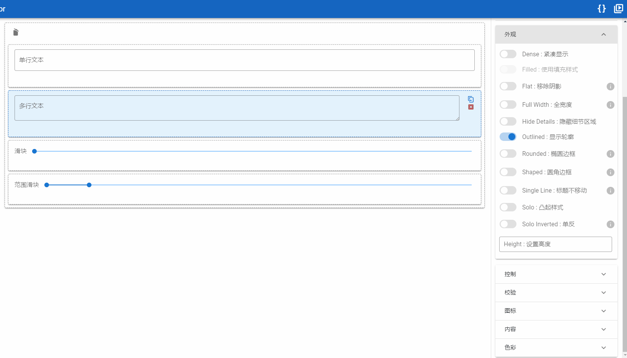
Task: Show info for Flat option
Action: point(611,87)
